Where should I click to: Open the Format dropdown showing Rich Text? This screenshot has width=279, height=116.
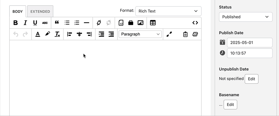click(x=168, y=11)
